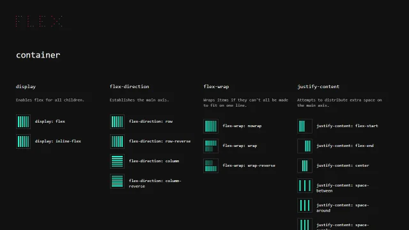The width and height of the screenshot is (409, 230).
Task: Click the display: flex icon
Action: [x=23, y=121]
